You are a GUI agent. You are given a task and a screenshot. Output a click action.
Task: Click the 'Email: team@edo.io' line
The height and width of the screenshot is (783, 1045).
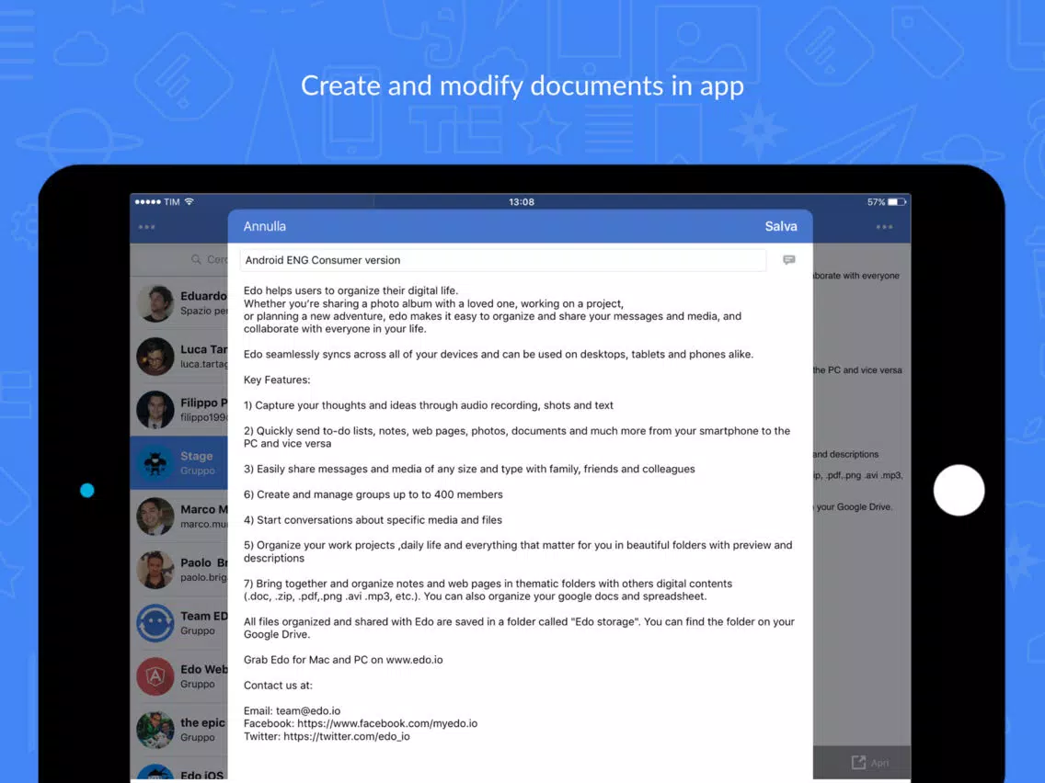[x=292, y=711]
